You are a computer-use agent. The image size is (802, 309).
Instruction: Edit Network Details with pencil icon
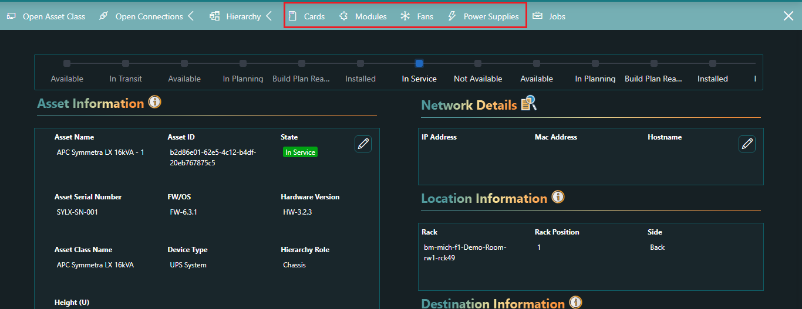click(x=747, y=144)
